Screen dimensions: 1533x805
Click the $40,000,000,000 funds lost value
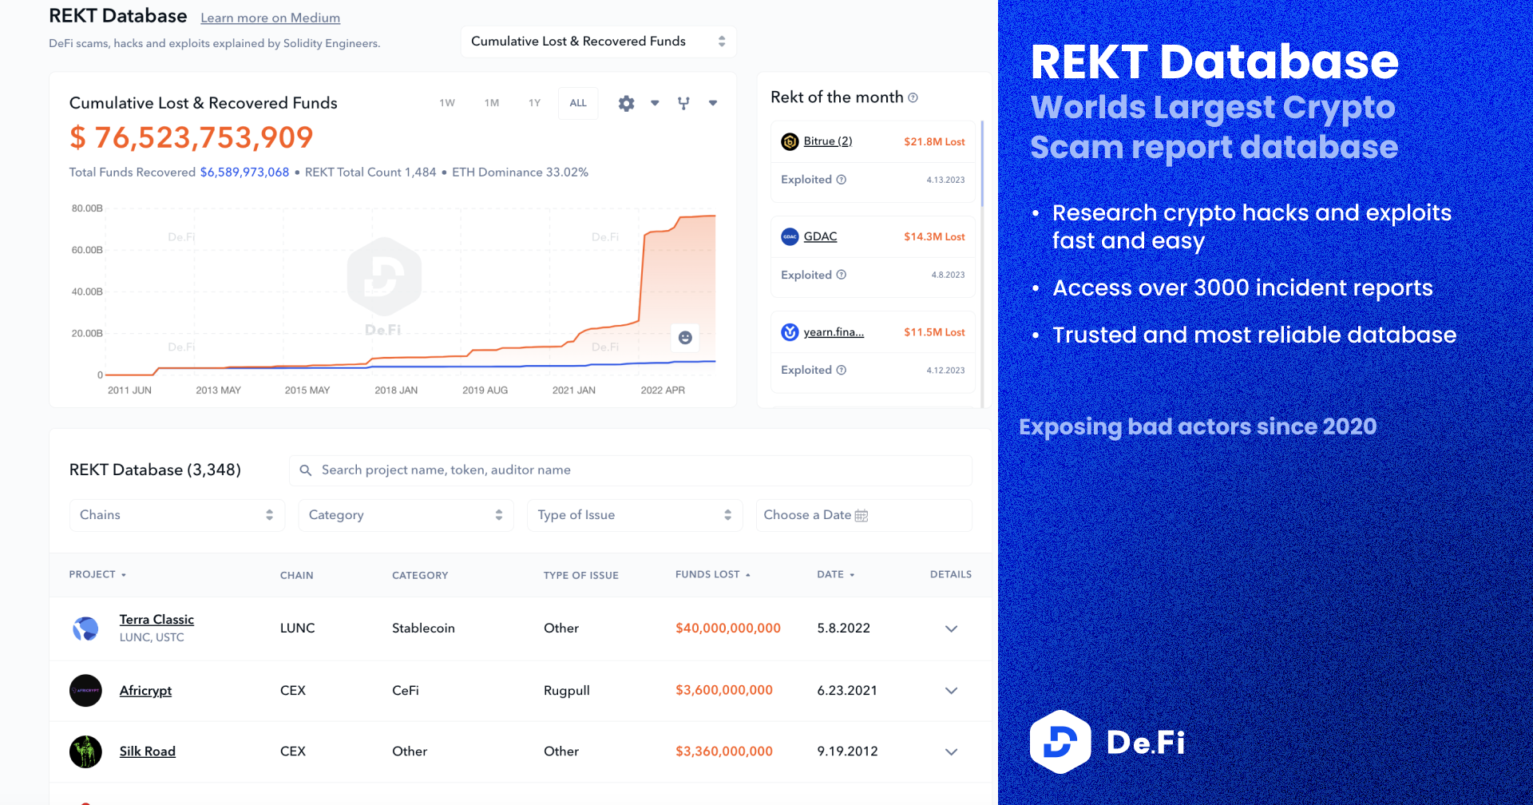(728, 629)
